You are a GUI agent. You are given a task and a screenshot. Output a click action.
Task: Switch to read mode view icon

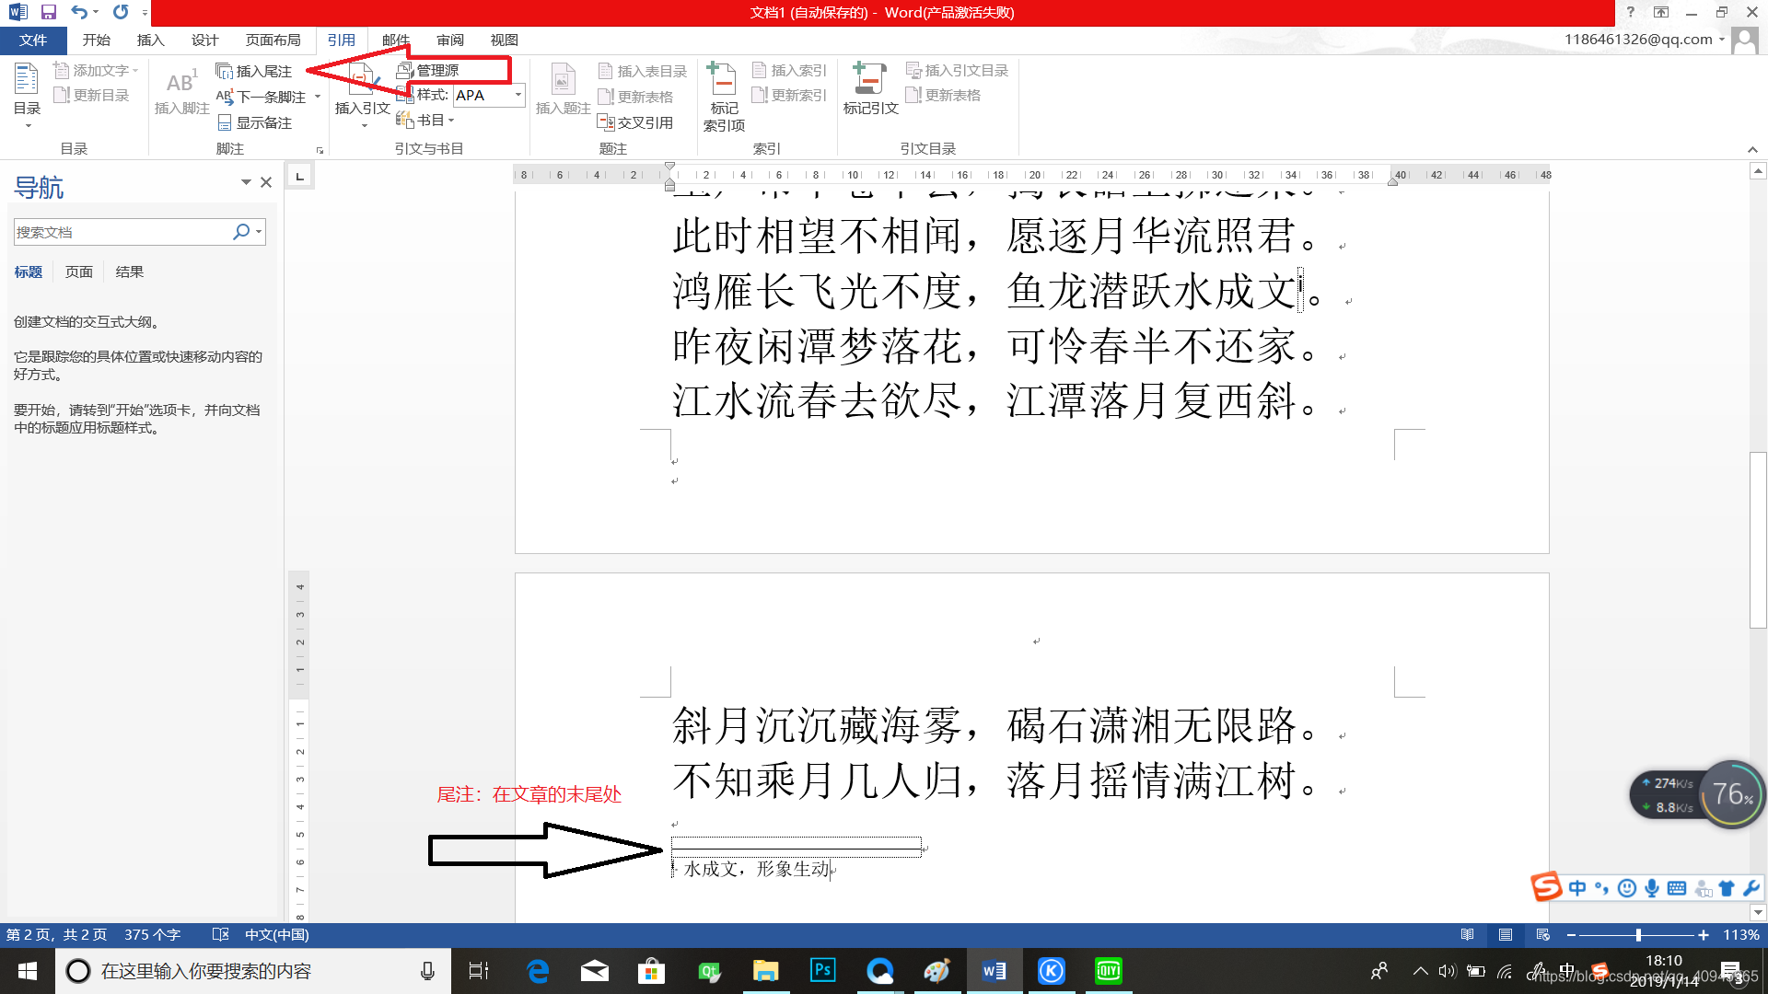1468,934
